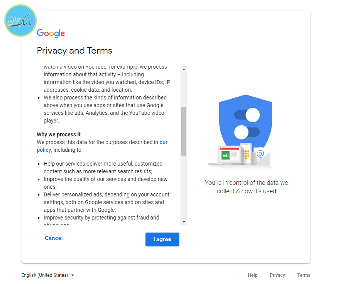This screenshot has width=350, height=284.
Task: Open the Privacy footer link
Action: (x=277, y=275)
